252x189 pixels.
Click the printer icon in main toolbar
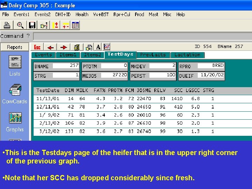7,25
